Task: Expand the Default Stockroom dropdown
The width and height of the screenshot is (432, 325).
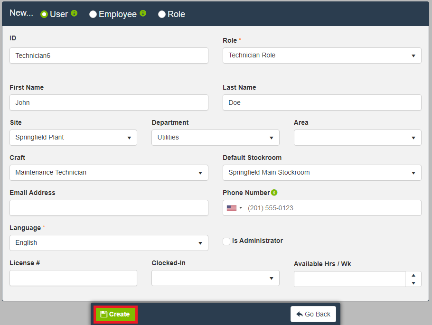Action: (321, 173)
